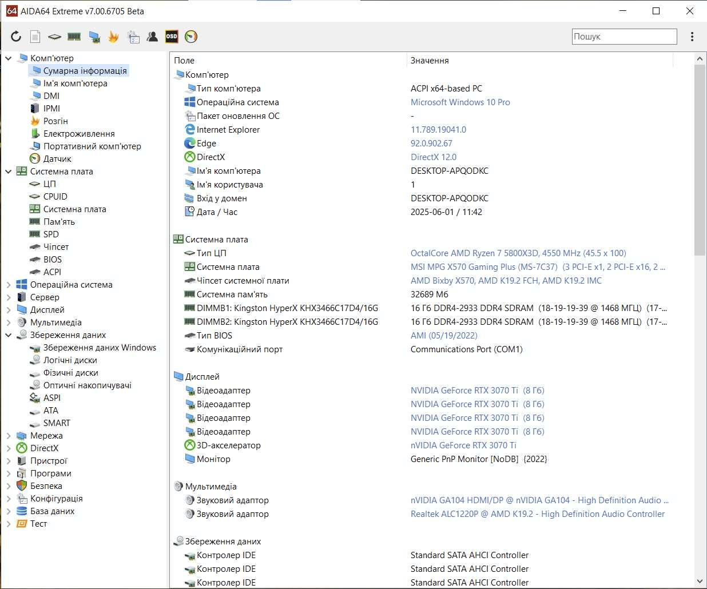The height and width of the screenshot is (589, 707).
Task: Click the user profile toolbar icon
Action: click(152, 37)
